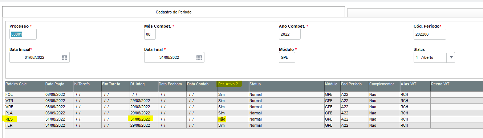Select the VTR row
483x138 pixels.
click(x=244, y=101)
